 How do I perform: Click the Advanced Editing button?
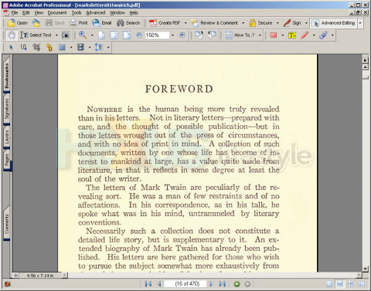(x=333, y=23)
